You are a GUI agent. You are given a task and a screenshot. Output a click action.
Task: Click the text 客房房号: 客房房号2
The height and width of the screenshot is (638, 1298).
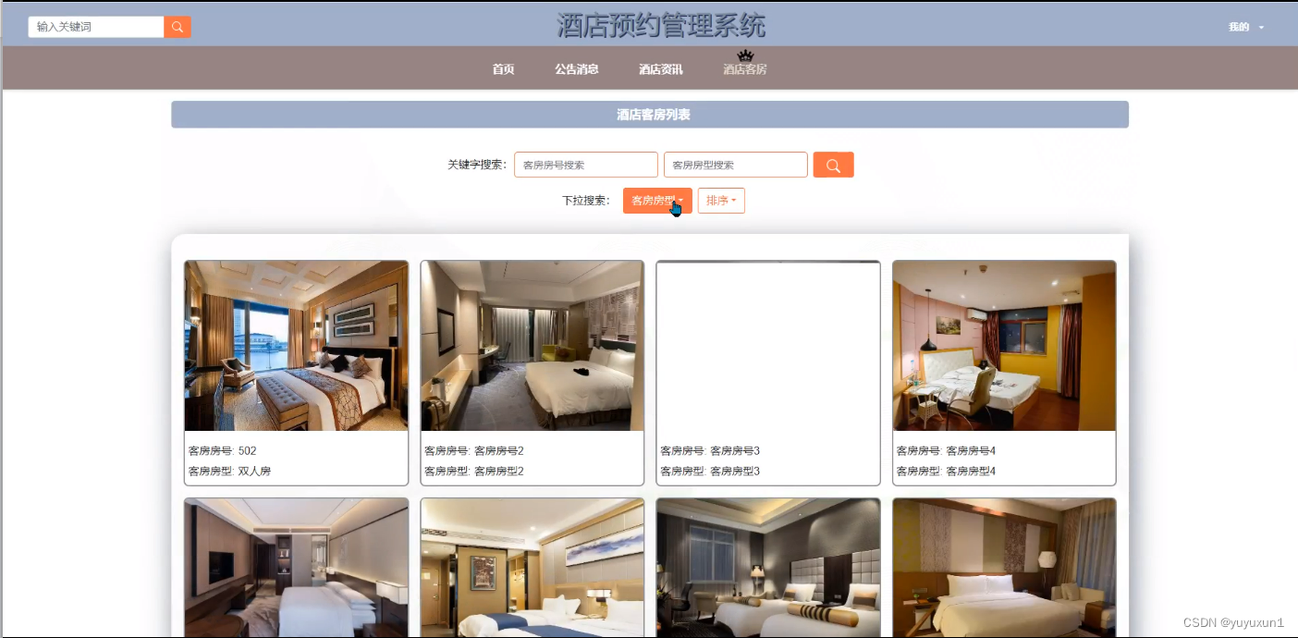[474, 451]
